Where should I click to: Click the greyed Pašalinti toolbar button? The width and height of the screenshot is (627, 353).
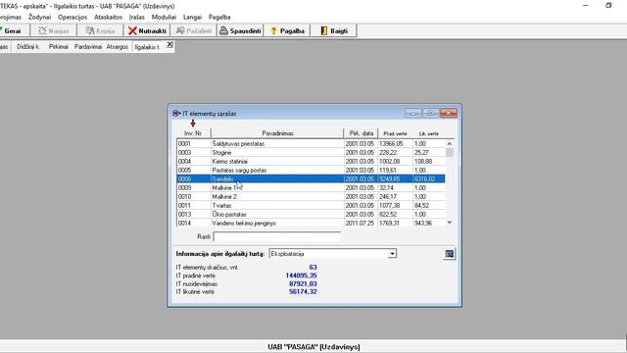click(194, 30)
